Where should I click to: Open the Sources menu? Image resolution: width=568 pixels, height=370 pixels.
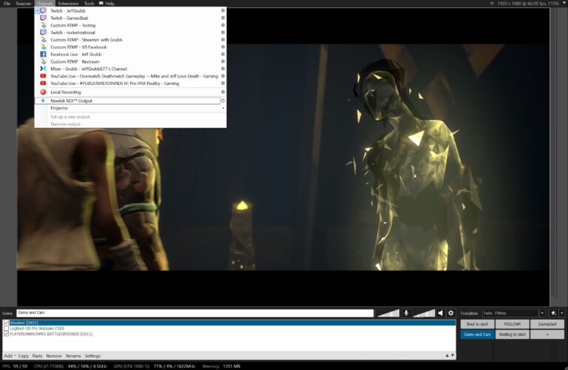pos(23,3)
